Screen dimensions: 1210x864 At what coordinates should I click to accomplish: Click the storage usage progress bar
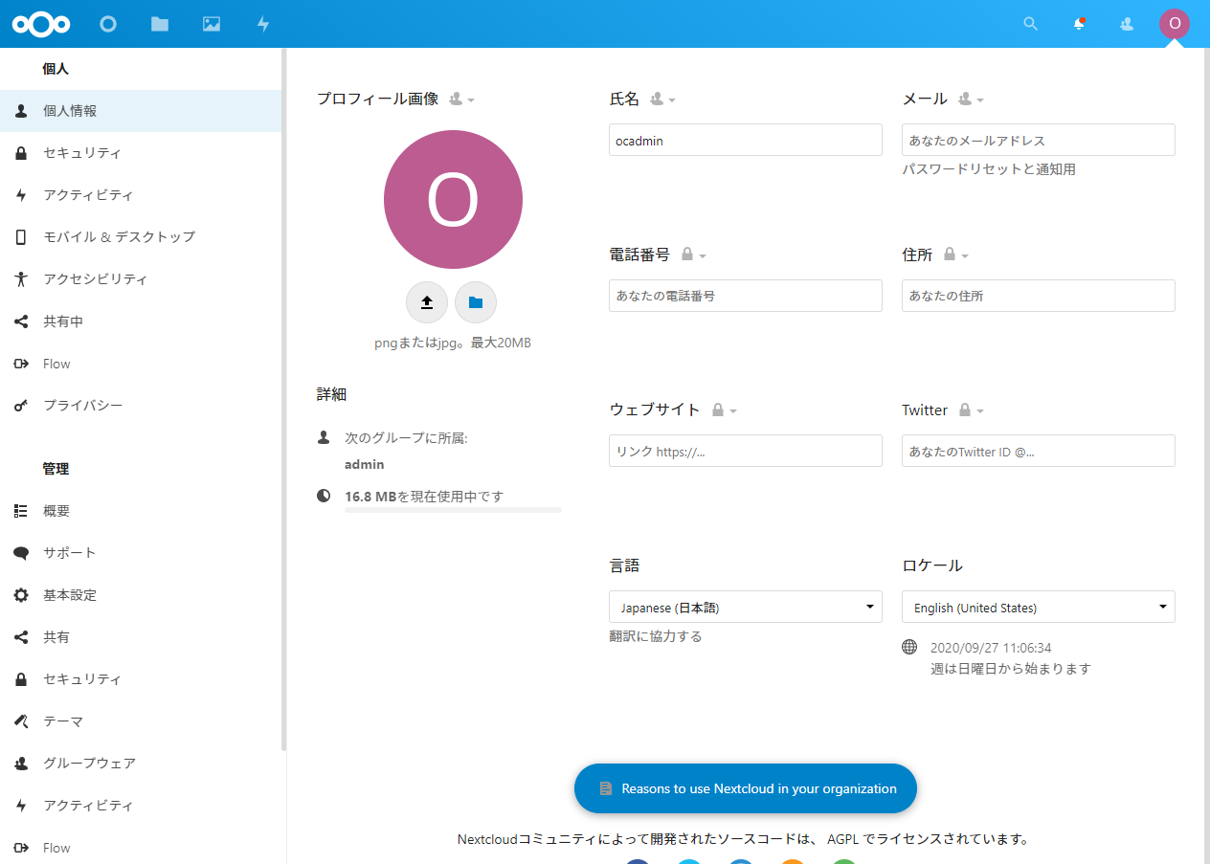click(x=453, y=510)
